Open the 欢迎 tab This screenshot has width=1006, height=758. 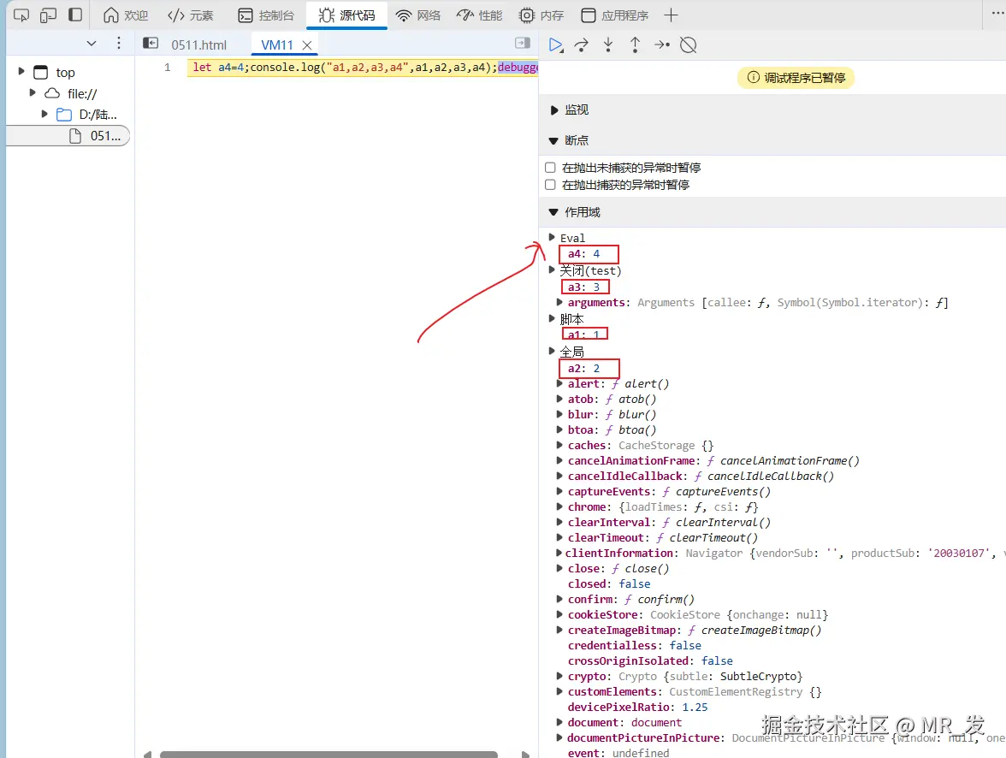pyautogui.click(x=126, y=15)
